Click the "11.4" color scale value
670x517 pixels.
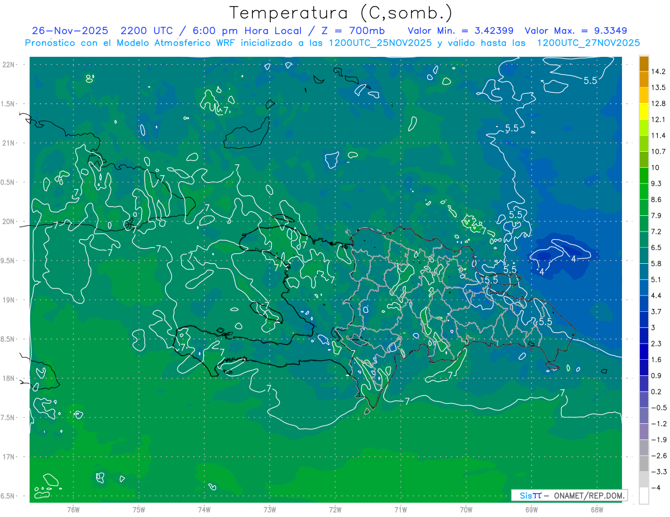[658, 136]
